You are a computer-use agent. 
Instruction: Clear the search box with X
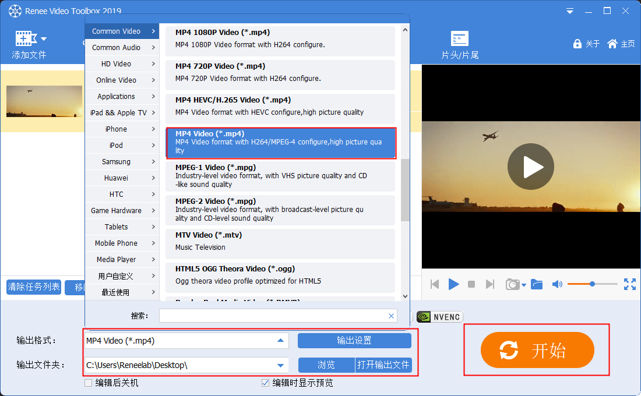pos(391,316)
